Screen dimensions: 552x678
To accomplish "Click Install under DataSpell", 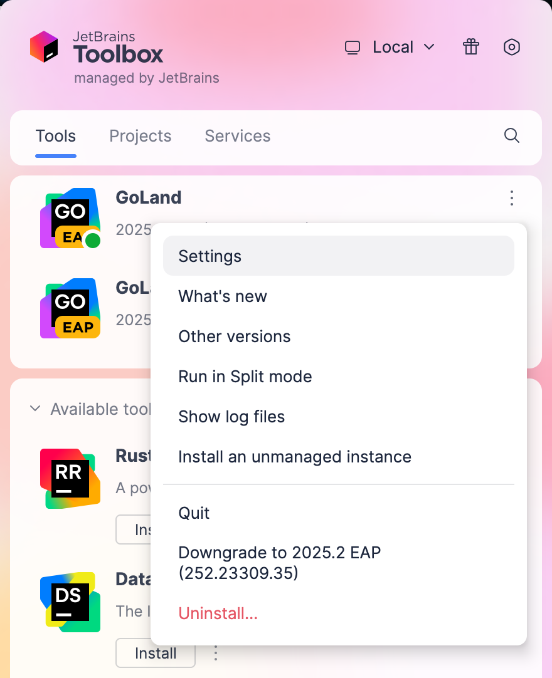I will click(156, 653).
